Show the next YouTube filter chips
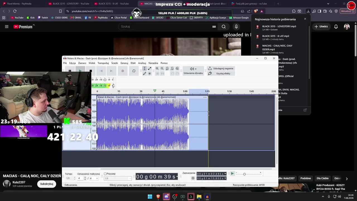This screenshot has width=357, height=201. [x=347, y=179]
